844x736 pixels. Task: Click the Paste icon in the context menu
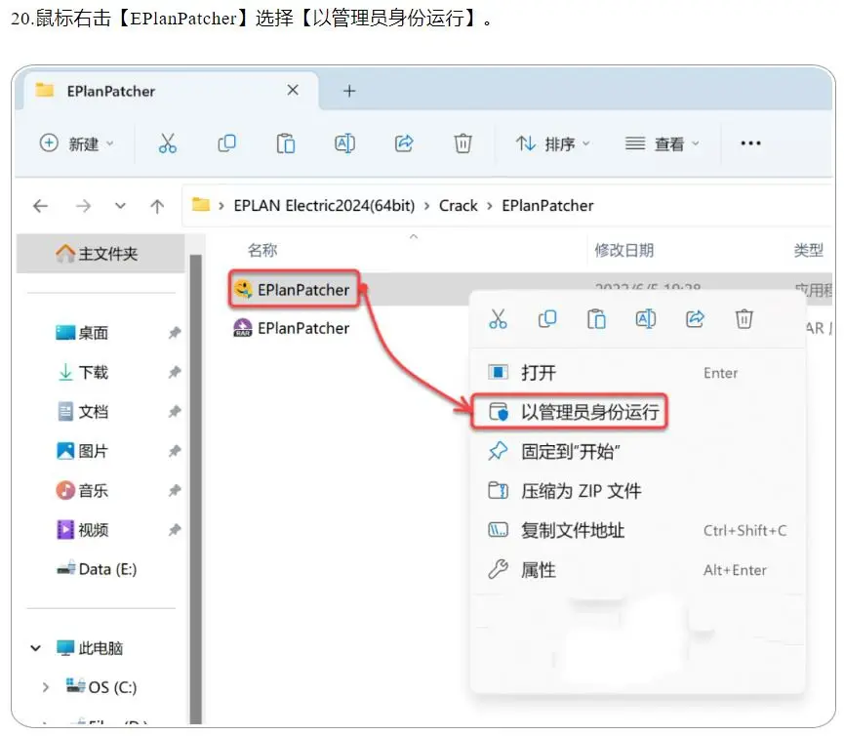click(596, 319)
